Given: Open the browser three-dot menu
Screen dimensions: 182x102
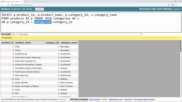Looking at the screenshot, I should coord(180,5).
